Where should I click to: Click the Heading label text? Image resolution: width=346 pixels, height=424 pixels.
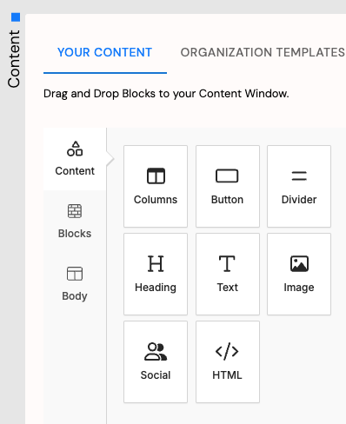click(x=156, y=288)
